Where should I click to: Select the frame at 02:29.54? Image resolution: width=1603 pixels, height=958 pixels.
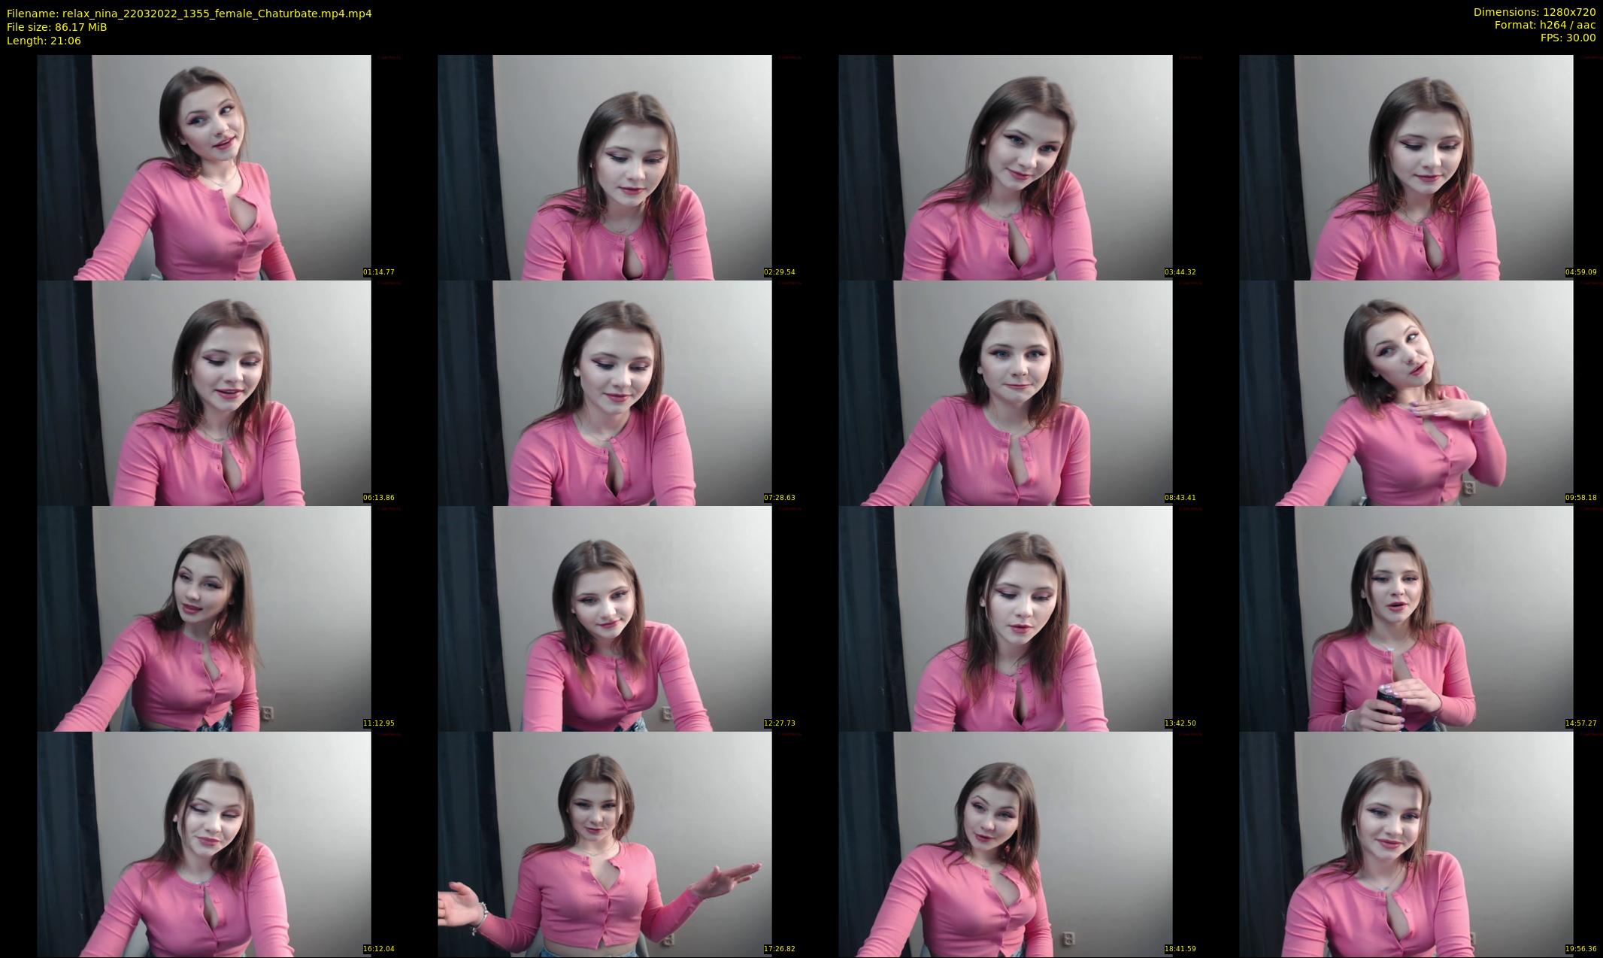605,167
